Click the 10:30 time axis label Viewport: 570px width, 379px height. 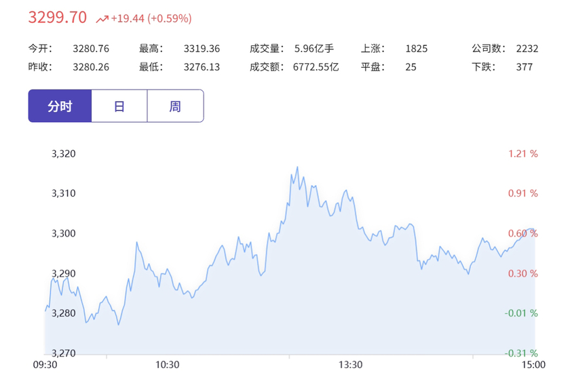(167, 365)
